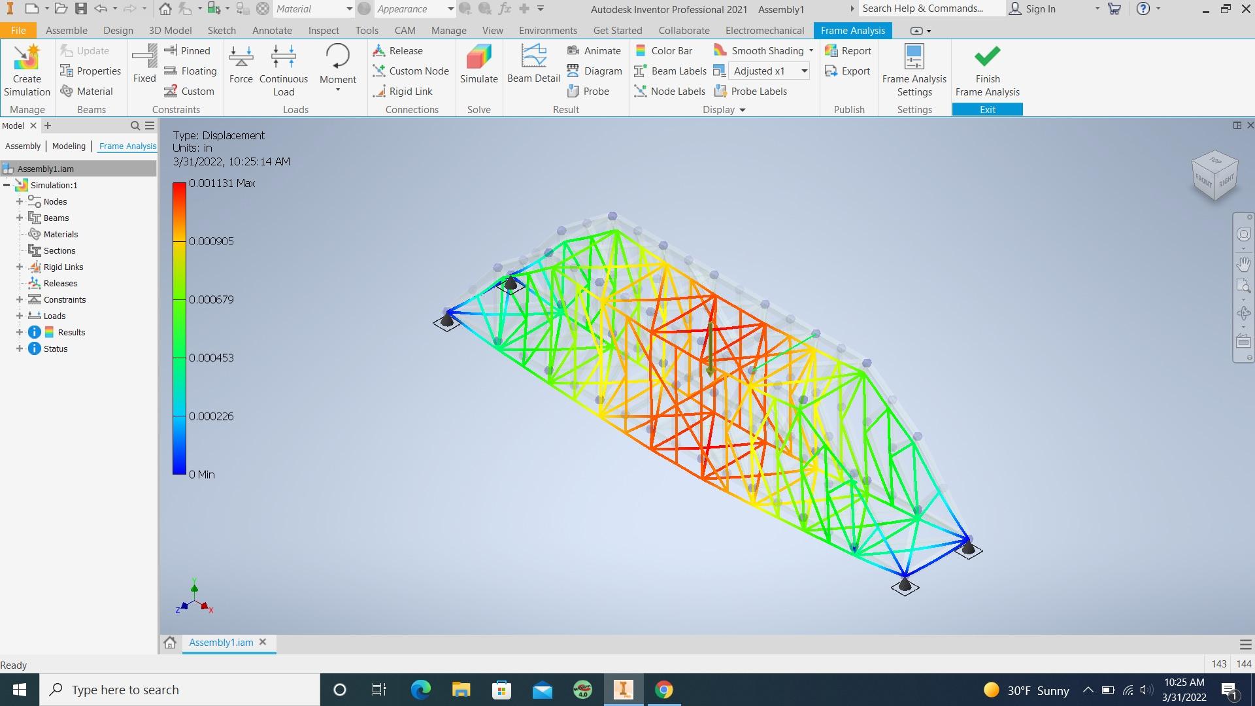Collapse the Simulation:1 node

point(7,185)
